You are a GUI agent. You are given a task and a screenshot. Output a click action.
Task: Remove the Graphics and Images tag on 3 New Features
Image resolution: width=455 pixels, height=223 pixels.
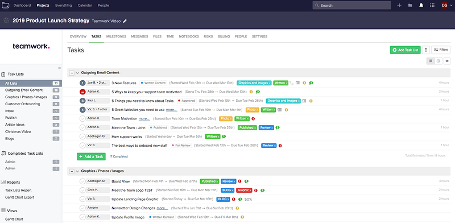coord(269,83)
